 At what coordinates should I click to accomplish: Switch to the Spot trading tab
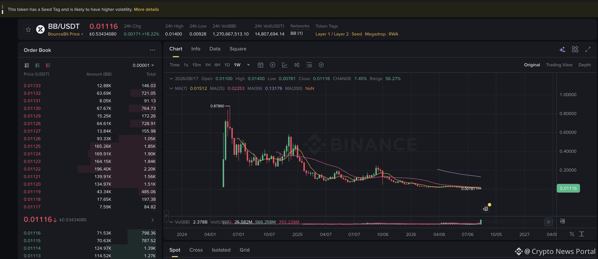175,250
